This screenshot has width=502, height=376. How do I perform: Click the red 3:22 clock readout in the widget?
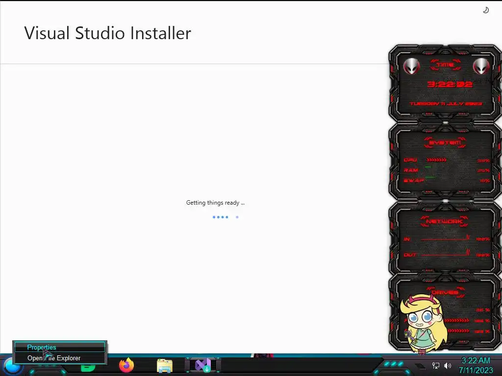click(450, 84)
